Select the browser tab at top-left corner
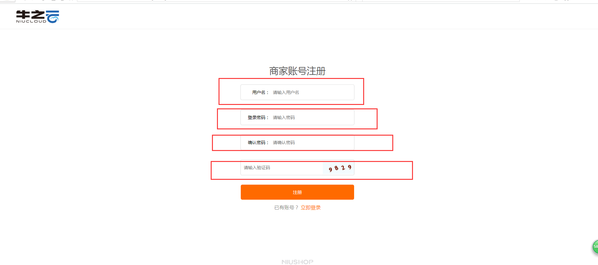This screenshot has height=265, width=598. tap(8, 1)
